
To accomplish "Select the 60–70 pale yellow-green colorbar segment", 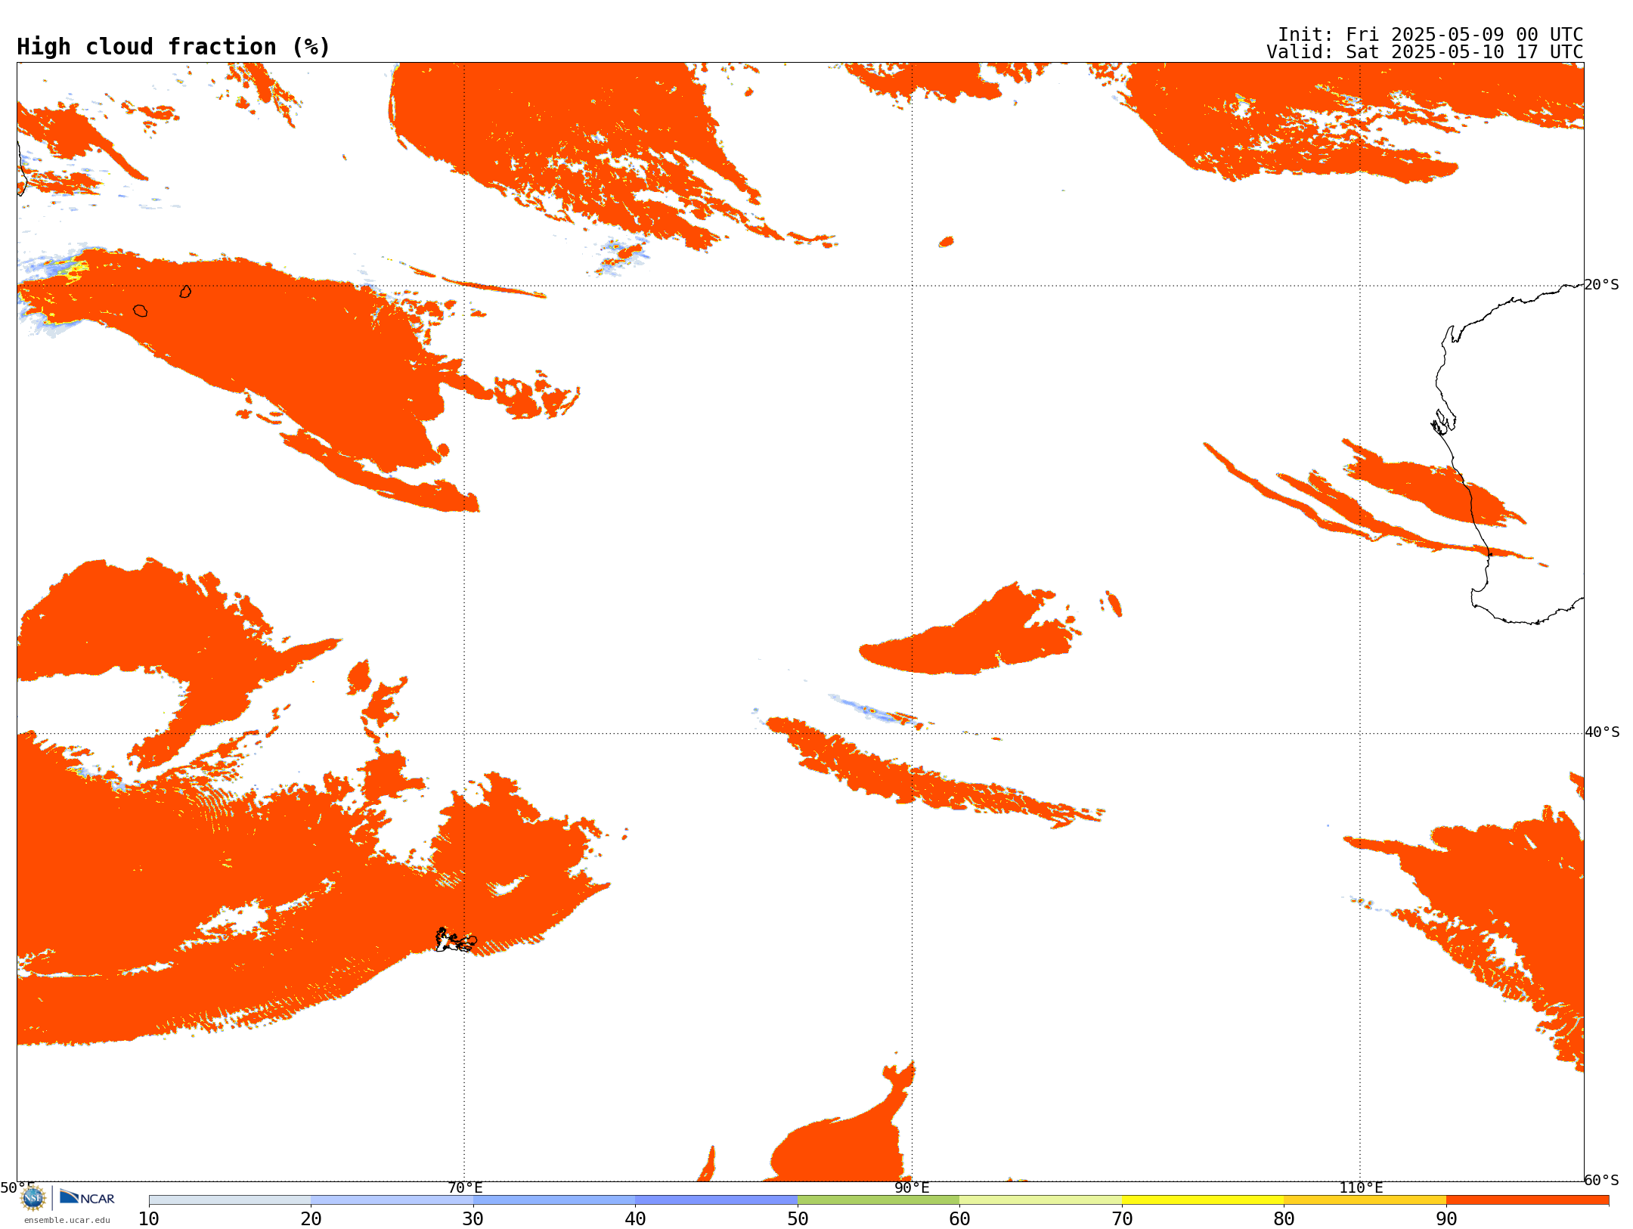I will click(x=1040, y=1200).
